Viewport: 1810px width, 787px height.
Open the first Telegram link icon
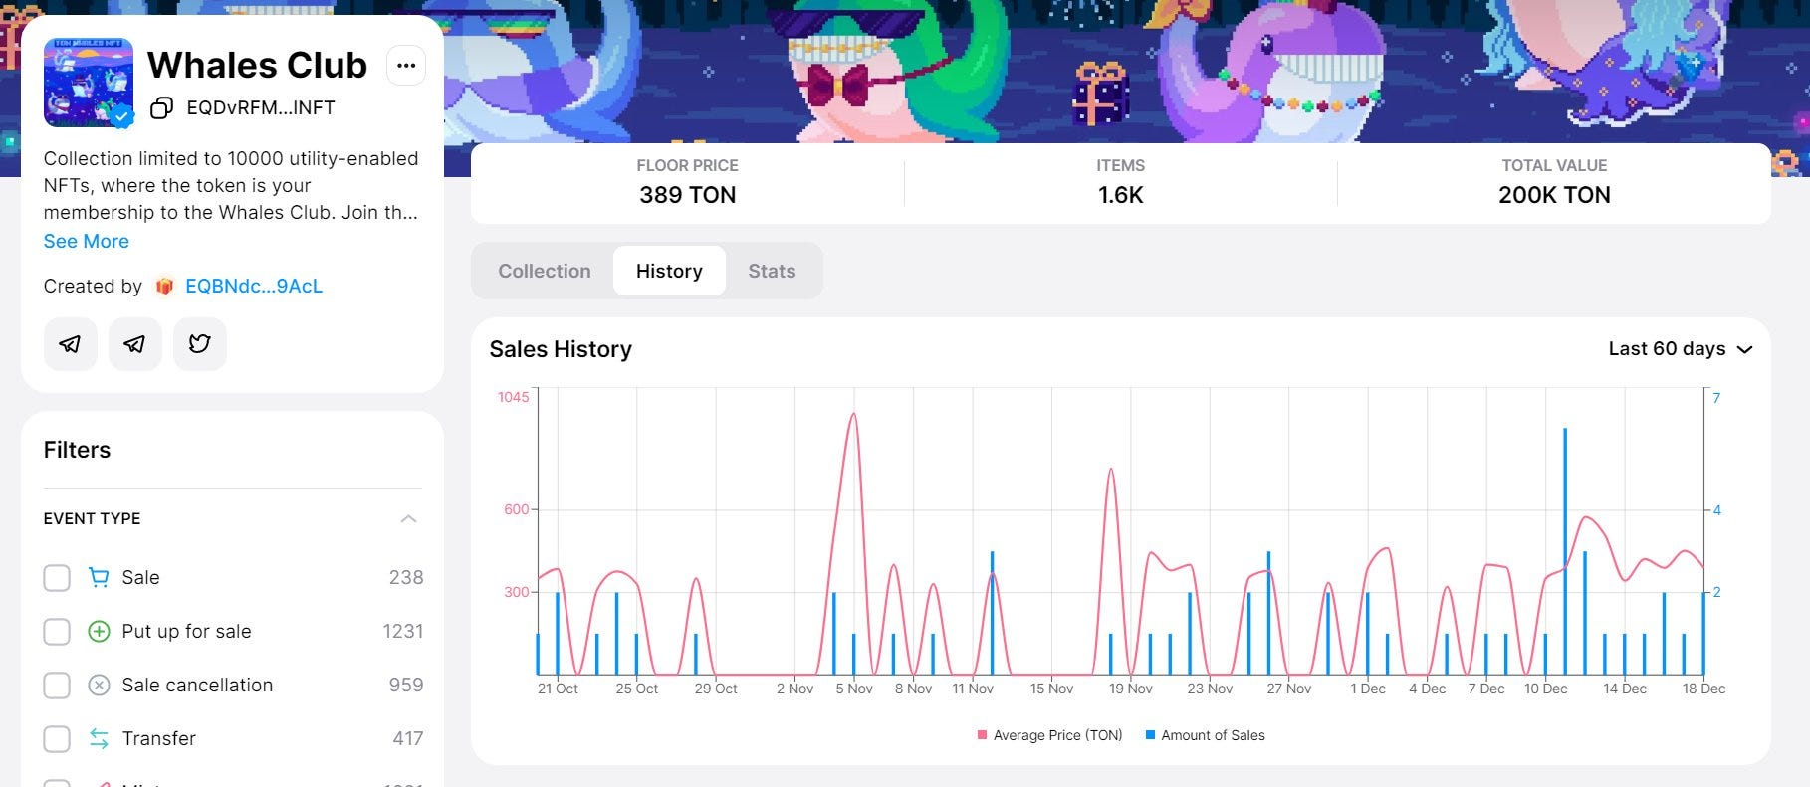click(x=71, y=344)
